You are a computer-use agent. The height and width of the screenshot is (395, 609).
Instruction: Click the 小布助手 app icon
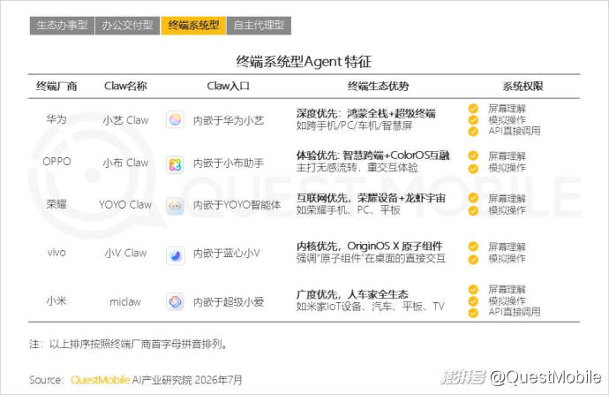click(x=175, y=164)
